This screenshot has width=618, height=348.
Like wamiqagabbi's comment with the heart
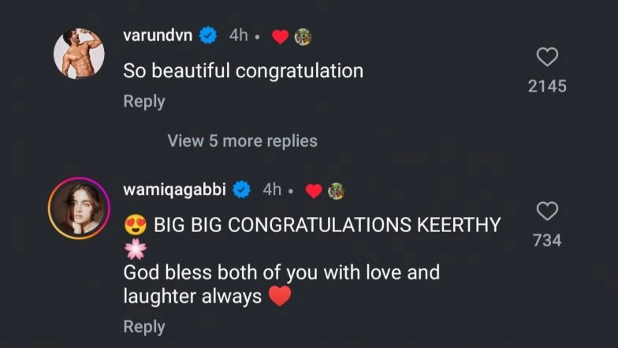547,211
